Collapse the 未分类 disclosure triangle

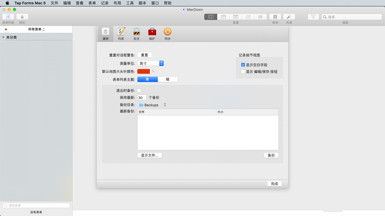(x=3, y=37)
